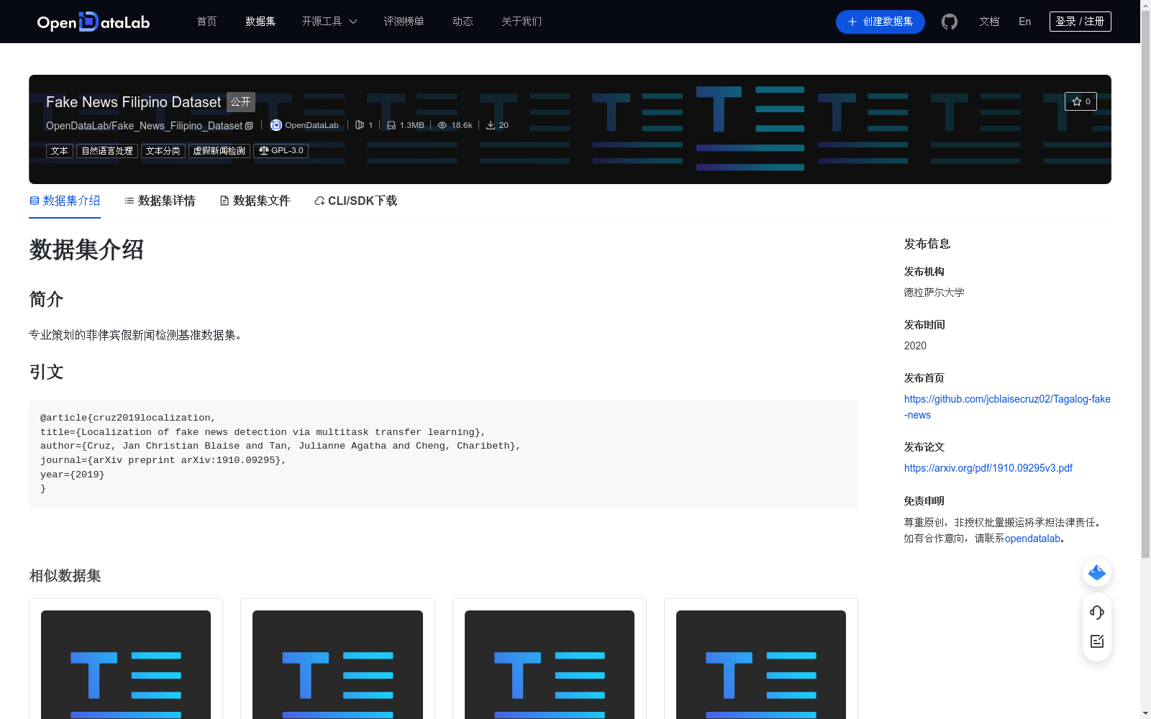Click the first 相似数据集 thumbnail
The width and height of the screenshot is (1151, 719).
(125, 664)
